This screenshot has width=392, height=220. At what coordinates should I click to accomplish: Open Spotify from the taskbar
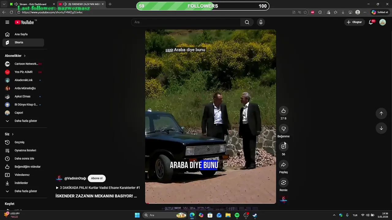[x=237, y=215]
